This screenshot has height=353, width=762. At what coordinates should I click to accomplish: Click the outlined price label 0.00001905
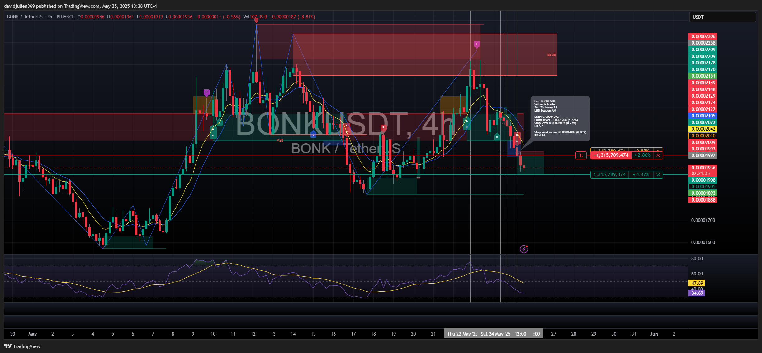coord(703,187)
